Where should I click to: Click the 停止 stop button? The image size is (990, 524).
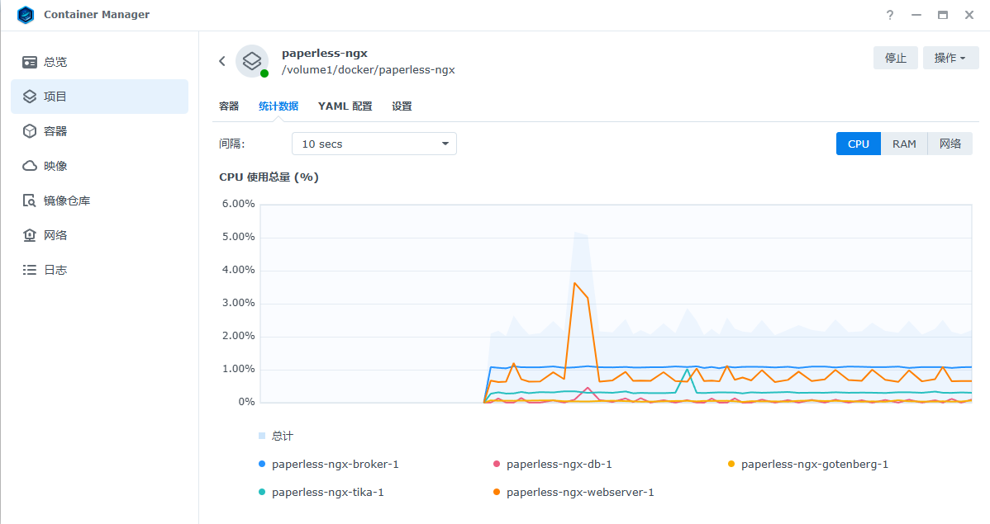[x=895, y=58]
